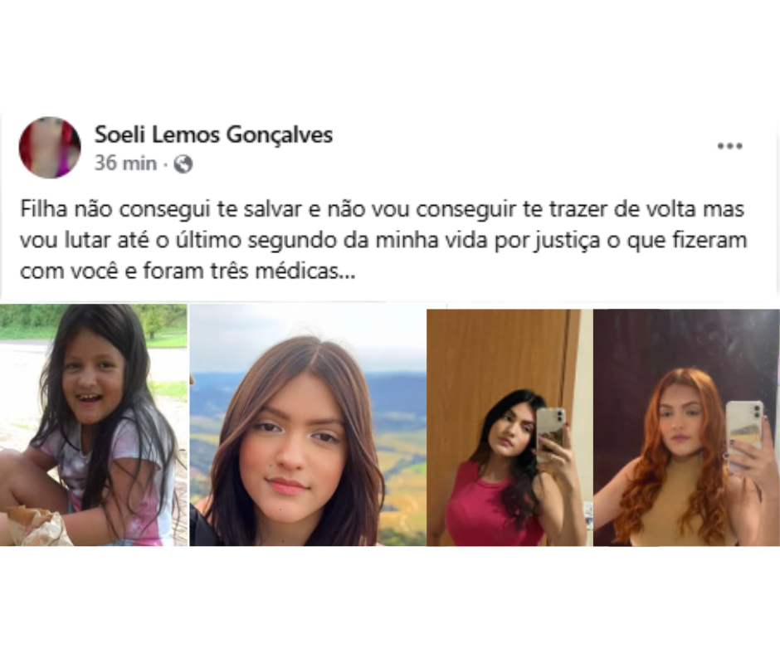780x654 pixels.
Task: Click the wooden door in selfie photo
Action: [x=497, y=359]
